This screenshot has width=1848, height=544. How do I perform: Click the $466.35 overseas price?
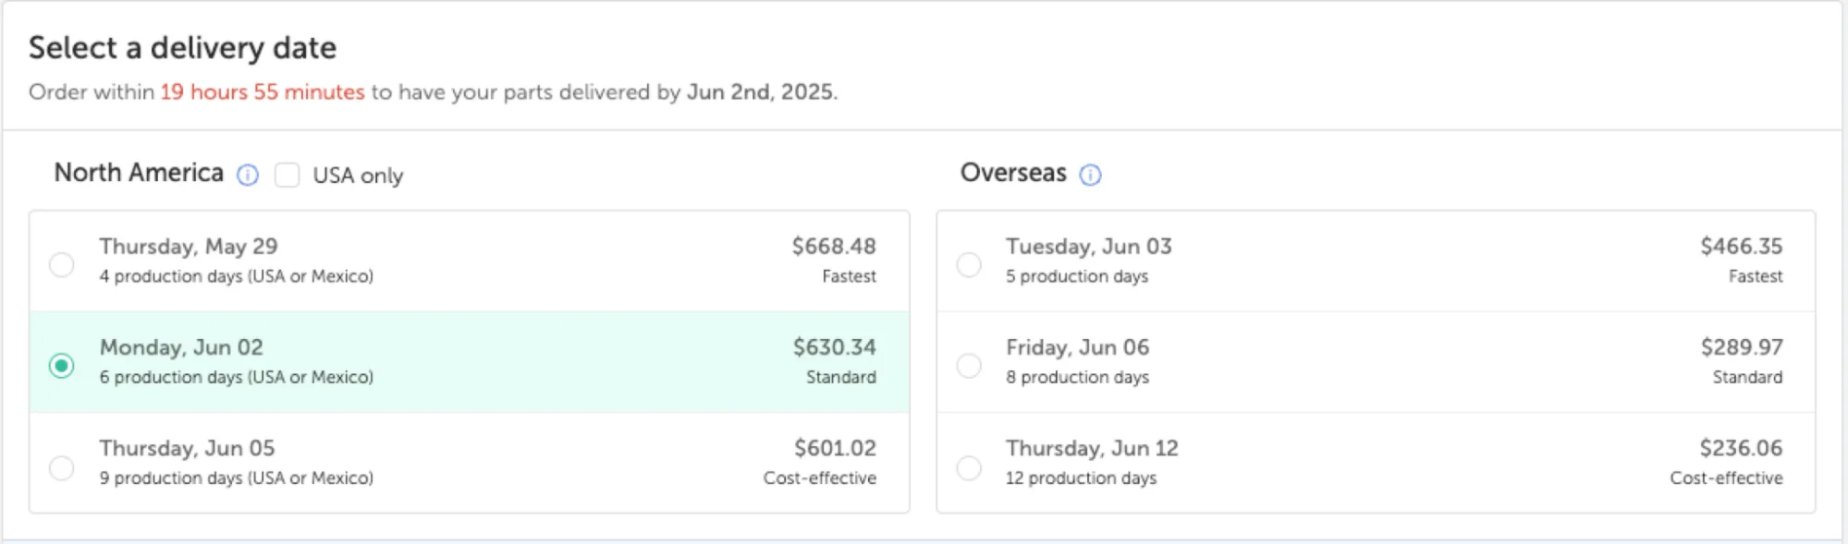[1742, 247]
